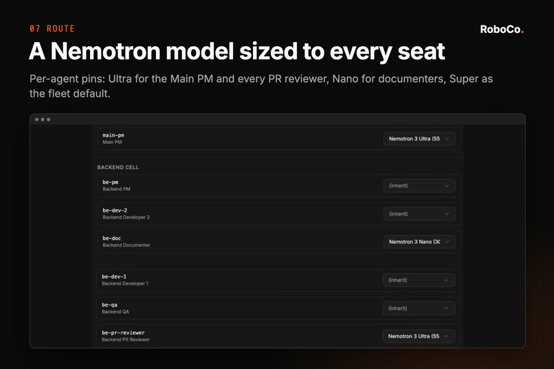Select the be-dev-2 Backend Developer 2 row

point(279,214)
